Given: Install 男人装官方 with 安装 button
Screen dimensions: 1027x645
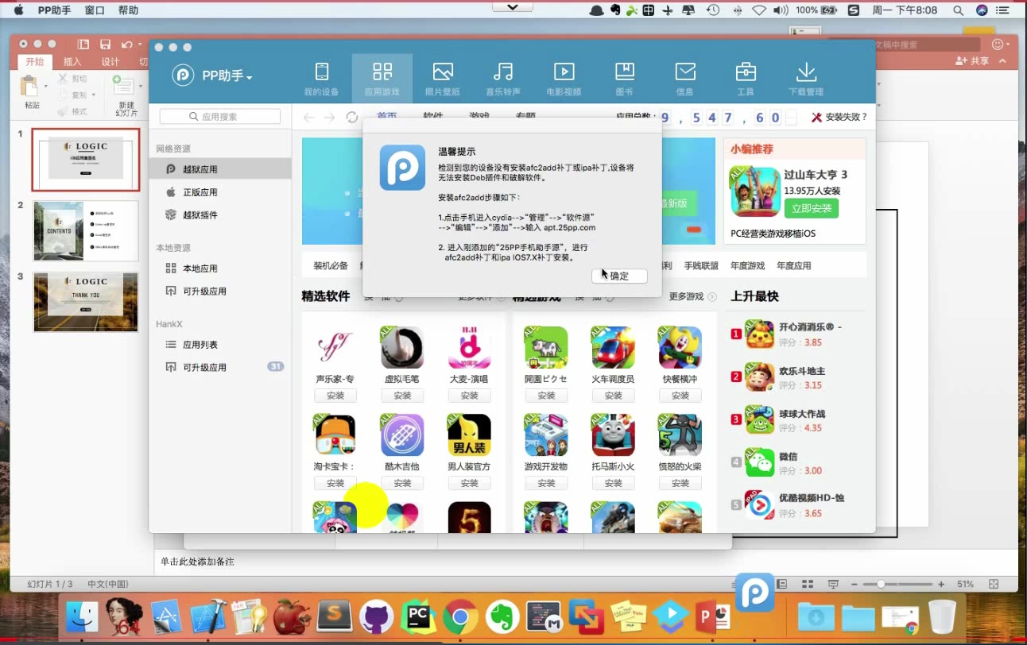Looking at the screenshot, I should (469, 482).
